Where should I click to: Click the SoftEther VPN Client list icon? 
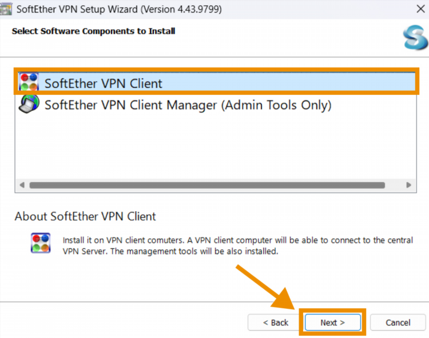(29, 82)
